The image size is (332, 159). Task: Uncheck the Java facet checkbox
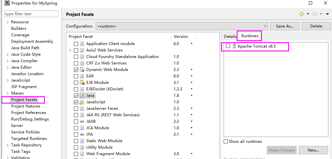76,96
